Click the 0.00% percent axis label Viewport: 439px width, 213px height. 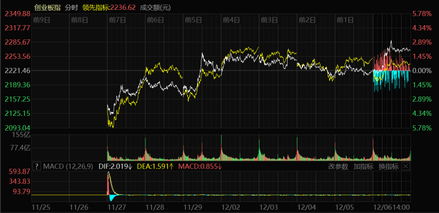point(422,71)
